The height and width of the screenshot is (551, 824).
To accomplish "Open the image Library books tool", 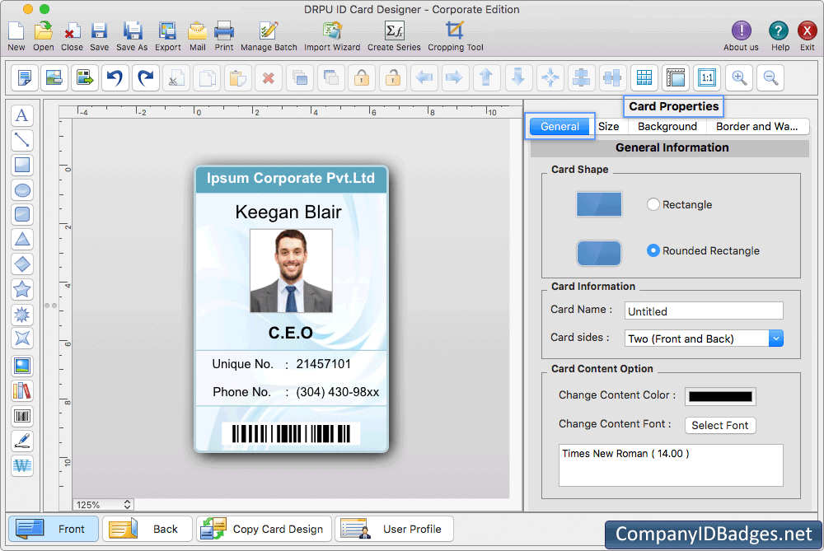I will tap(22, 391).
